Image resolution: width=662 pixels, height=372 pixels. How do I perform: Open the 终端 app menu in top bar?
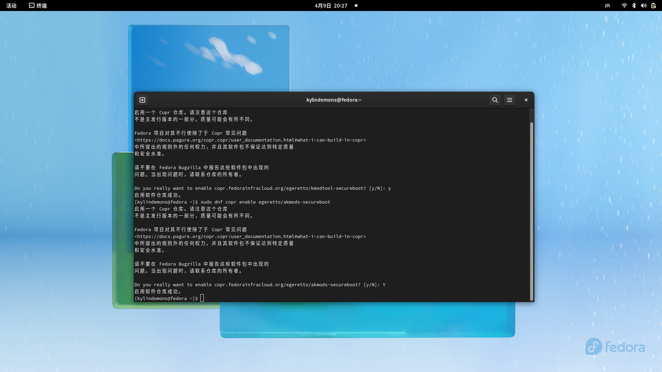click(41, 6)
